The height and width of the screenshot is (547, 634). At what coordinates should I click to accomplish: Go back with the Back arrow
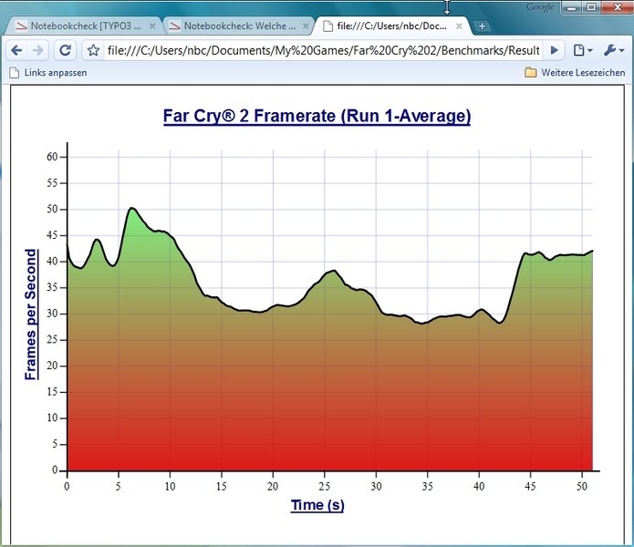pos(16,50)
